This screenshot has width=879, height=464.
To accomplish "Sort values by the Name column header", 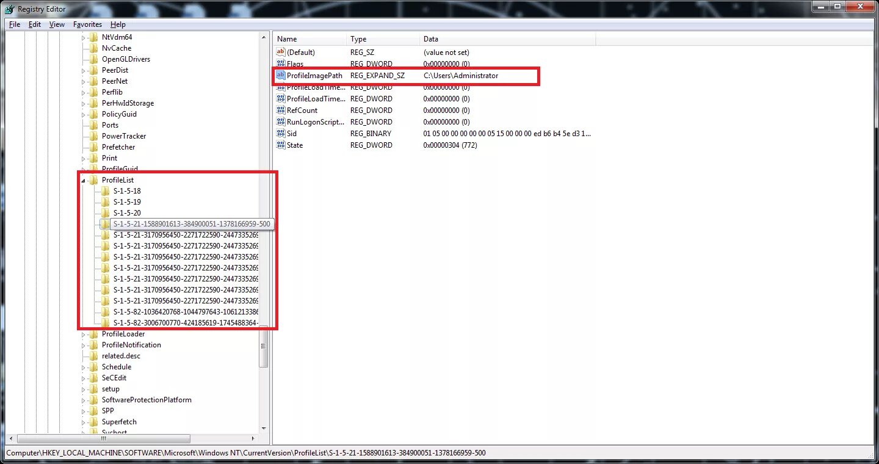I will pyautogui.click(x=310, y=39).
